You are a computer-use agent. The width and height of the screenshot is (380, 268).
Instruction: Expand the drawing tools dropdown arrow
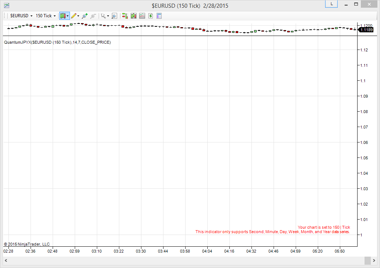pos(78,16)
